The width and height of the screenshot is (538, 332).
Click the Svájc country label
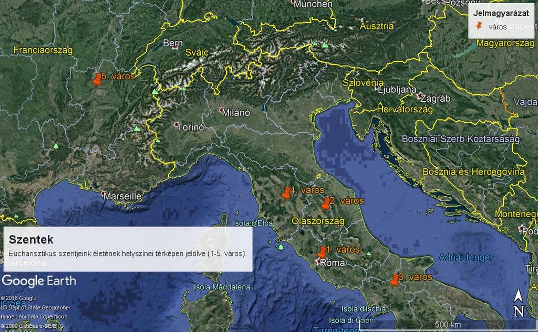click(197, 52)
